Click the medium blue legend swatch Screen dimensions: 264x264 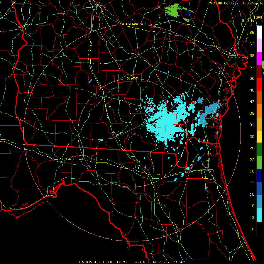[259, 189]
